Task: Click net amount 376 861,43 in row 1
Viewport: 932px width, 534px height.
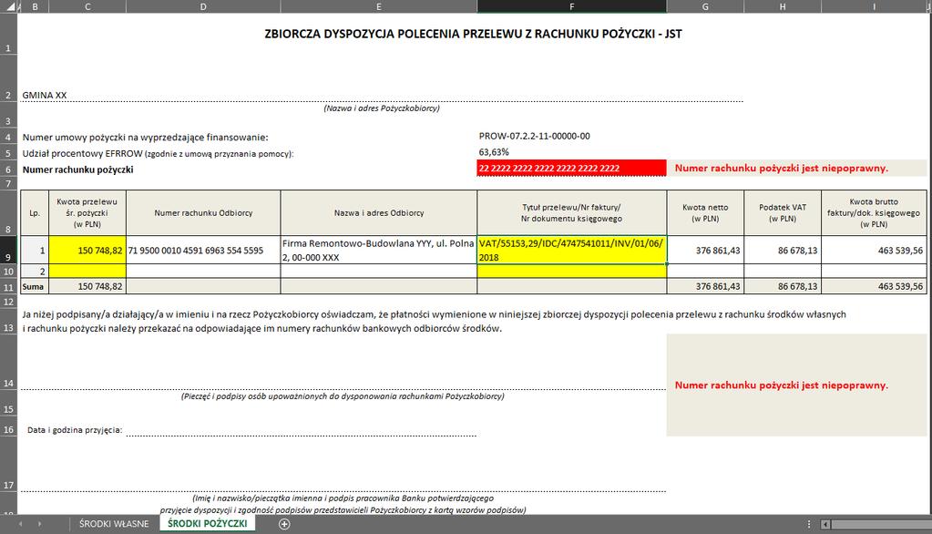Action: 705,250
